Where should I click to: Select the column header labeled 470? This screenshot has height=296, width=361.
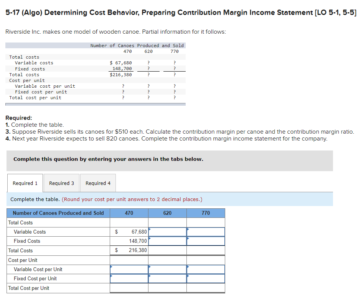129,213
